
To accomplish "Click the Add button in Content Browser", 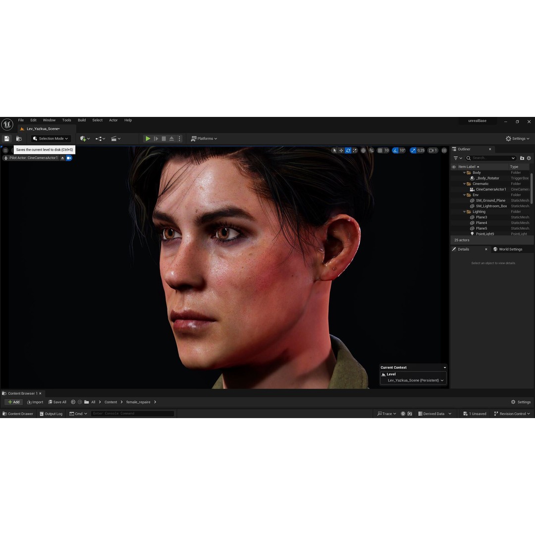I will point(14,402).
